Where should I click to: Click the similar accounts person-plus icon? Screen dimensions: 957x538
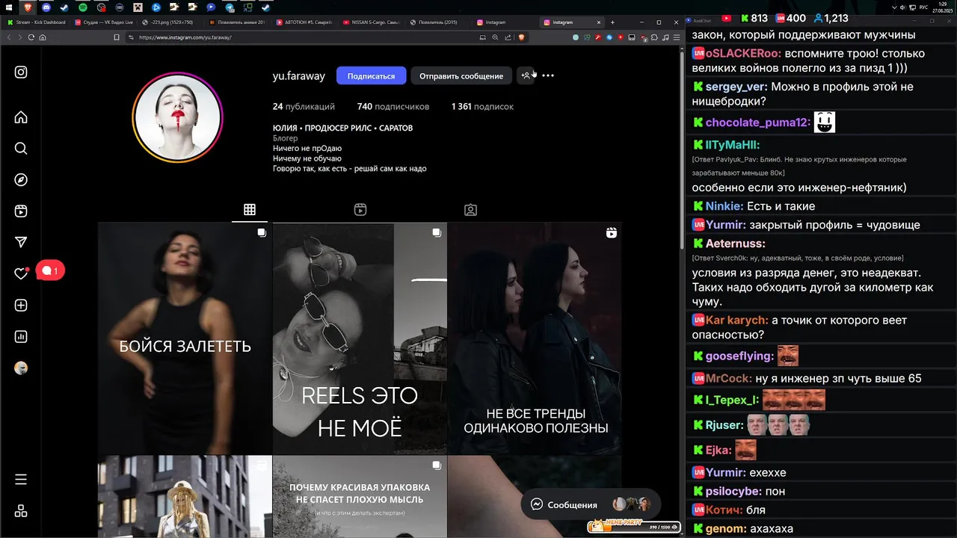click(526, 75)
